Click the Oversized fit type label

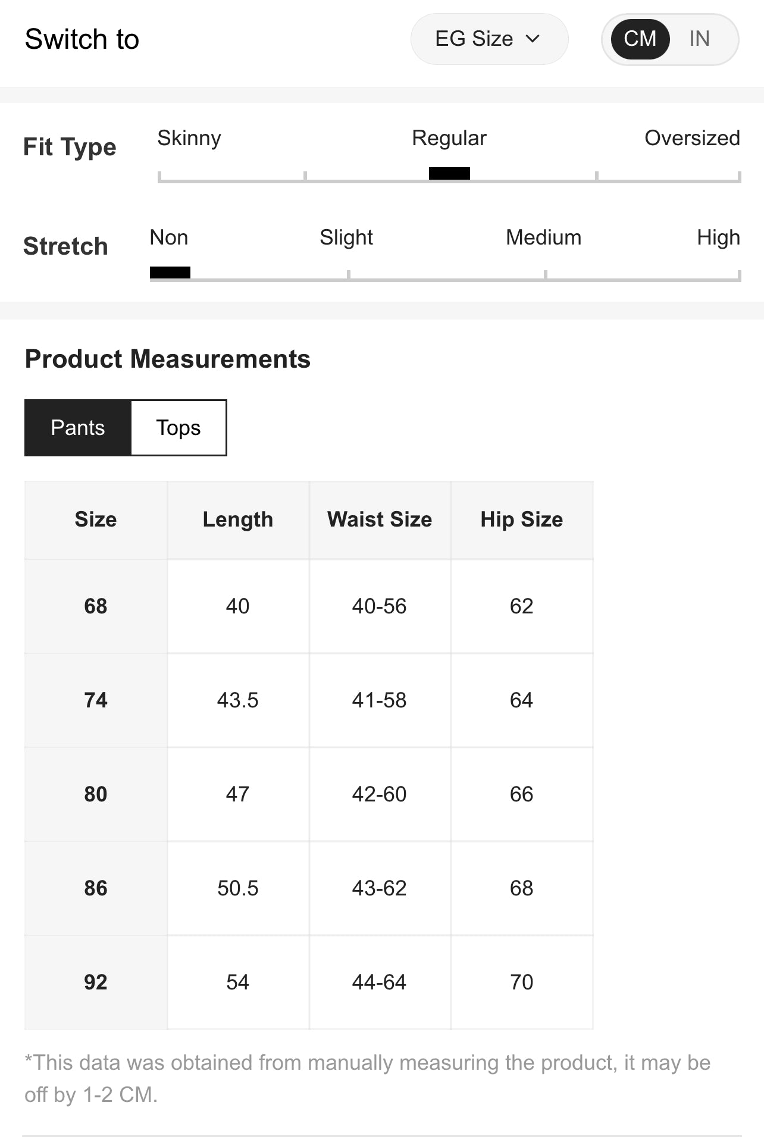[692, 138]
